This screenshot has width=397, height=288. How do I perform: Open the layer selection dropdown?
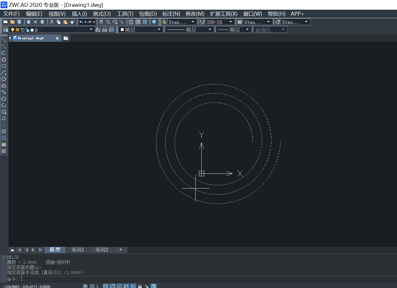(91, 30)
